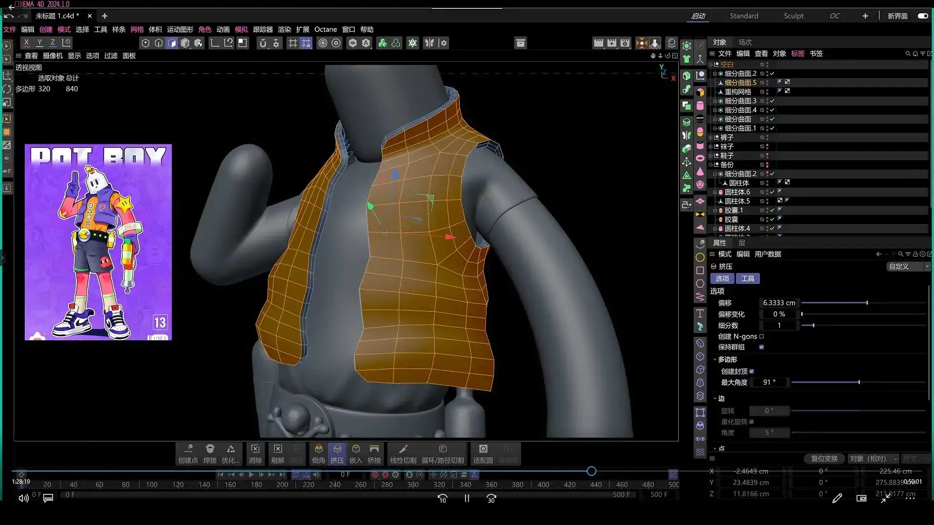Open the Octane menu
Viewport: 934px width, 525px height.
click(325, 29)
